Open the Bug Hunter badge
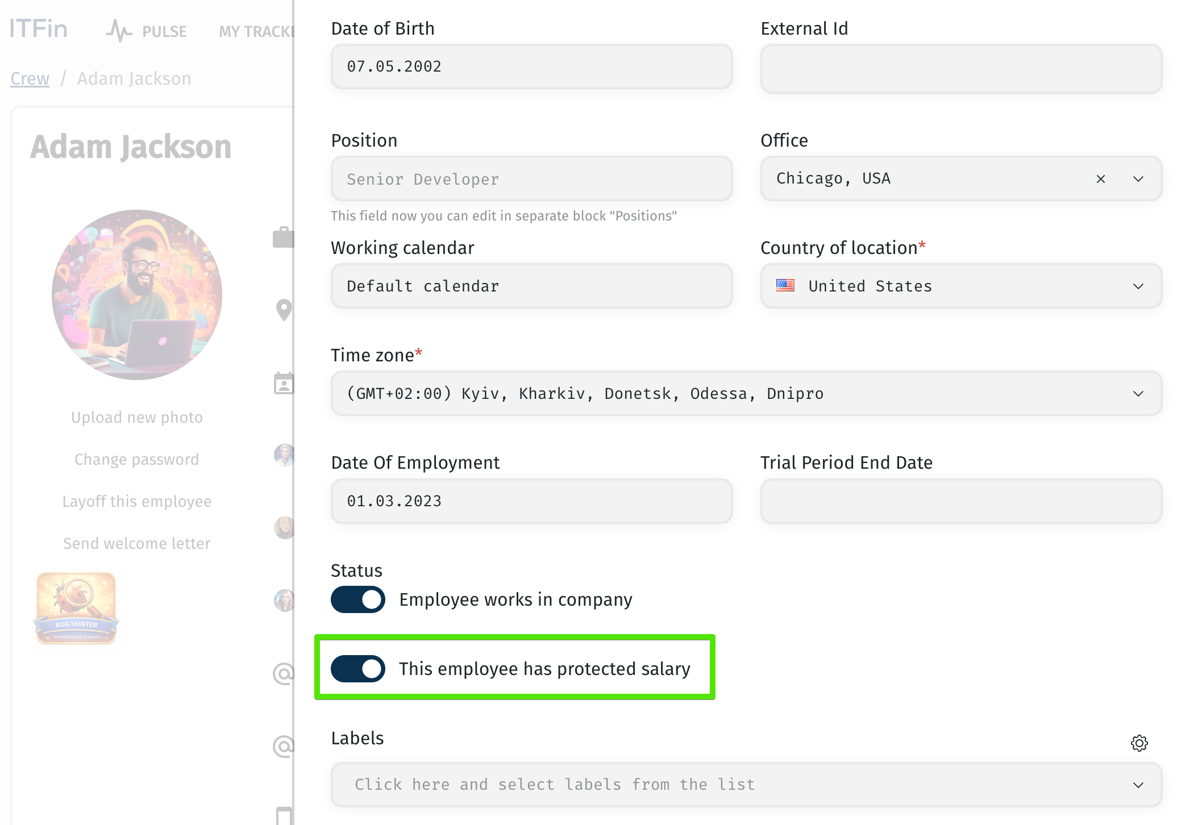The height and width of the screenshot is (825, 1198). [77, 609]
